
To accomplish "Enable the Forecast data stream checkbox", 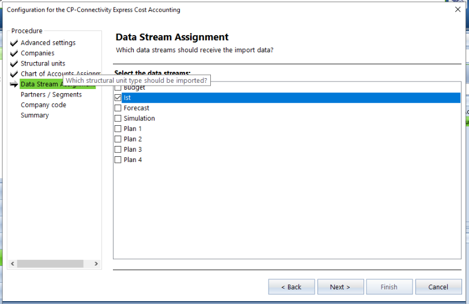I will [x=118, y=108].
